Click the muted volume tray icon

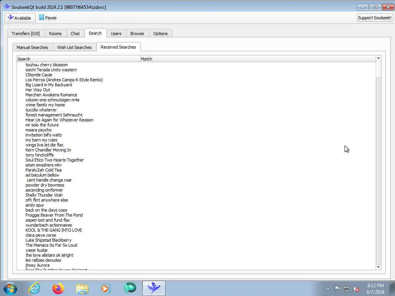(x=356, y=289)
